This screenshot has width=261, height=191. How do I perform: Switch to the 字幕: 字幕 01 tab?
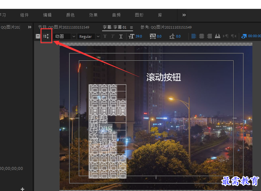(115, 27)
